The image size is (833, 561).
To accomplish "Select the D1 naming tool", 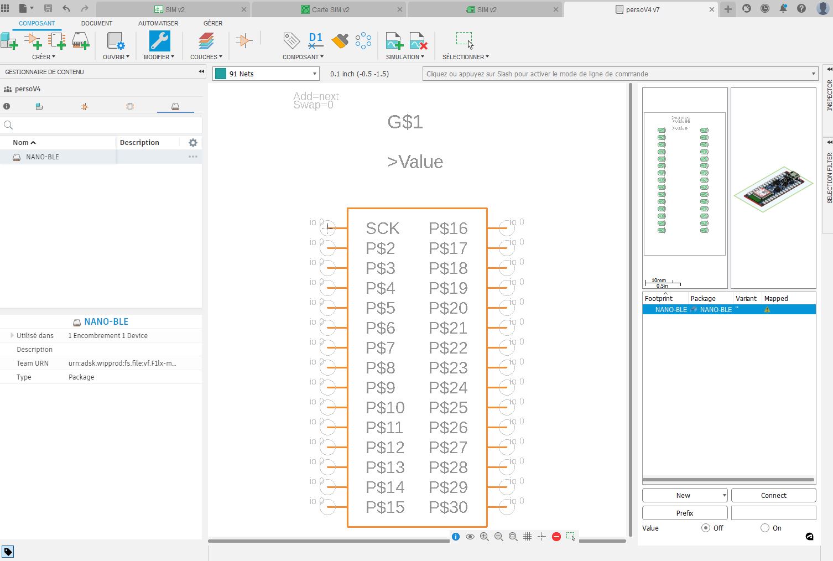I will click(x=315, y=39).
